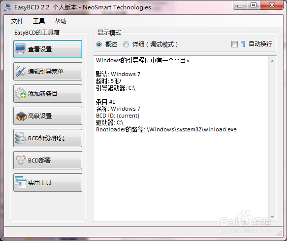
Task: Select the 详细（调试模式）radio button
Action: point(126,44)
